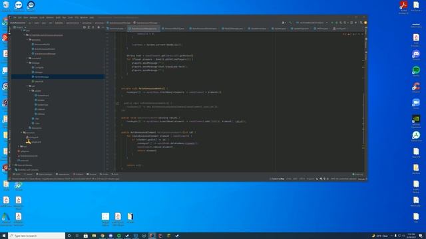426x239 pixels.
Task: Select pom.xml in the Project tree
Action: point(23,161)
